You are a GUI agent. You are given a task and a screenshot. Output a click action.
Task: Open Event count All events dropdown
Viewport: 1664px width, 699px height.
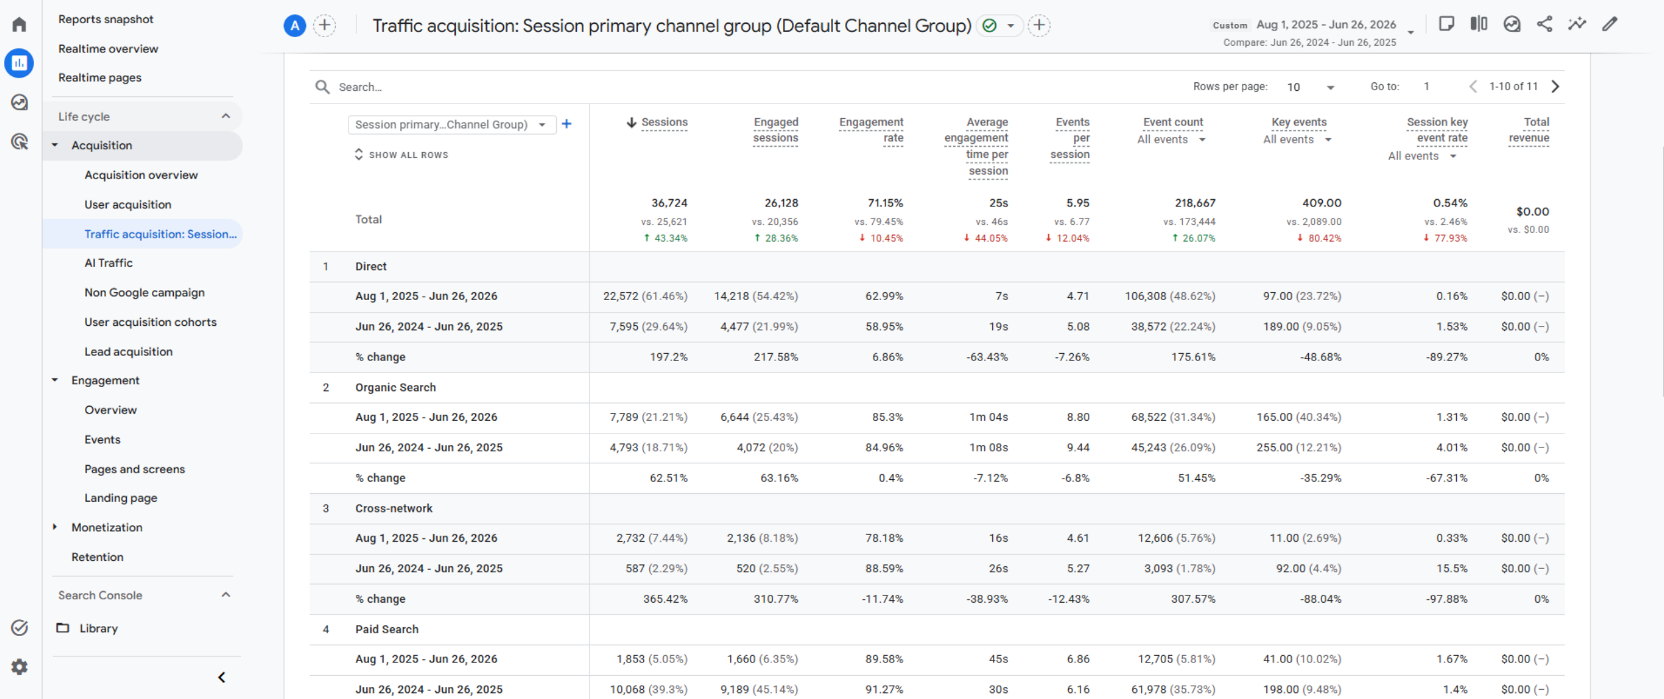coord(1171,139)
